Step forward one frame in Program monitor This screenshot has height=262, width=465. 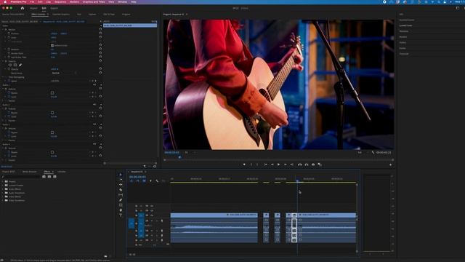286,164
